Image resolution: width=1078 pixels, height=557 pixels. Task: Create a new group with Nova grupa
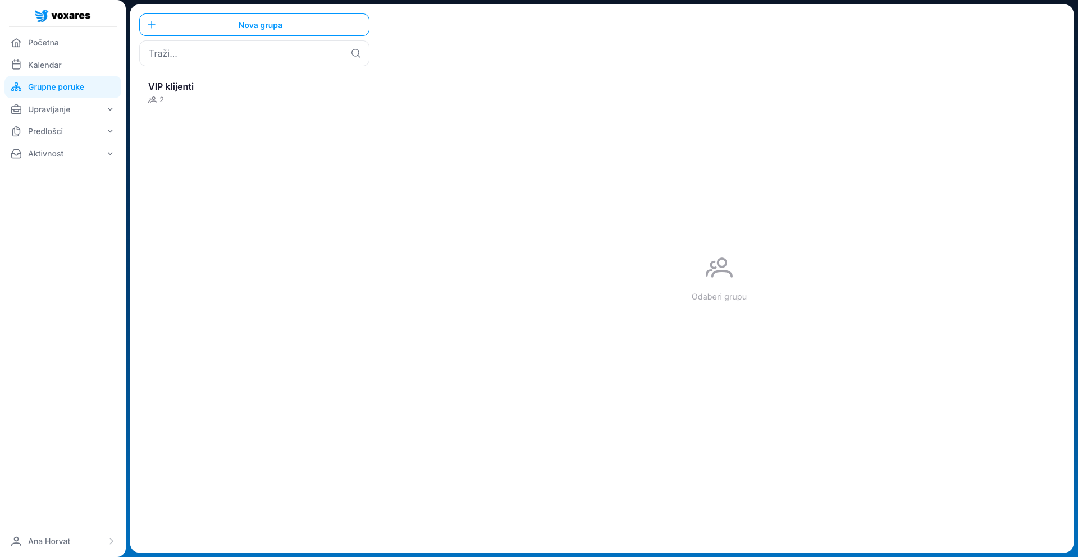(x=260, y=25)
